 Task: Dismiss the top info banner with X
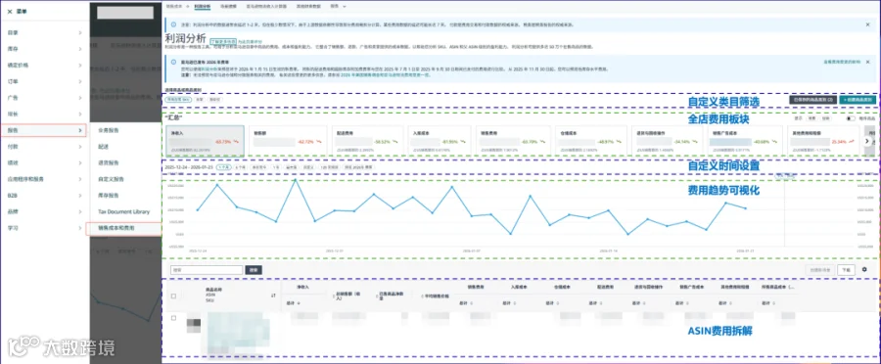click(867, 24)
